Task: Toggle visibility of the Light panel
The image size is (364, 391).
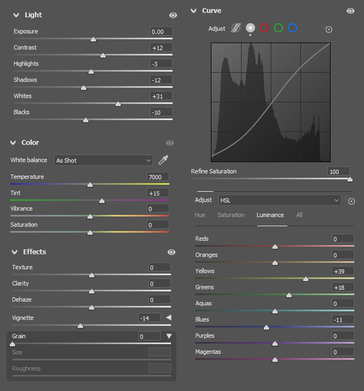Action: [x=173, y=15]
